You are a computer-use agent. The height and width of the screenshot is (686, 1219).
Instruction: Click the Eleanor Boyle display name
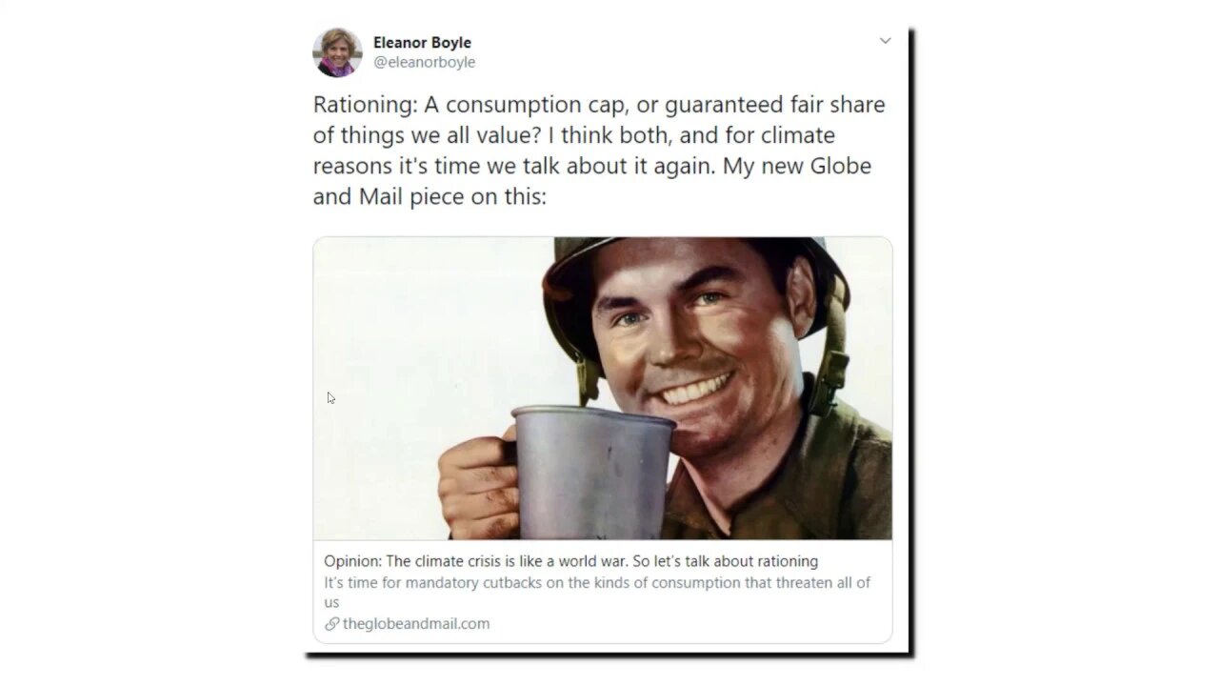(x=422, y=42)
